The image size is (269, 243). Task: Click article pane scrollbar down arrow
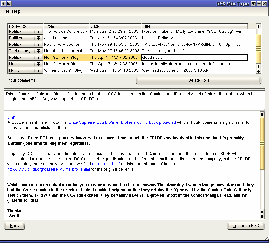pos(262,217)
